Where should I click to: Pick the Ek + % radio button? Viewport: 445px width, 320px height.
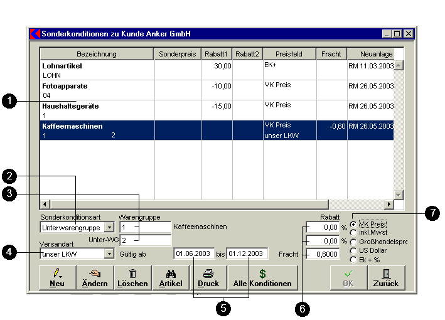click(354, 259)
